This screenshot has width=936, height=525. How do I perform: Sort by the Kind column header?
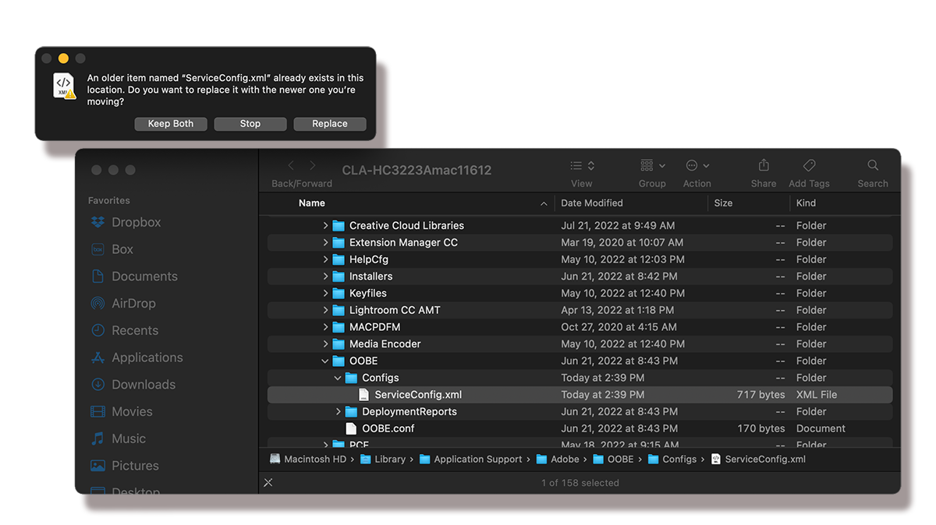806,203
